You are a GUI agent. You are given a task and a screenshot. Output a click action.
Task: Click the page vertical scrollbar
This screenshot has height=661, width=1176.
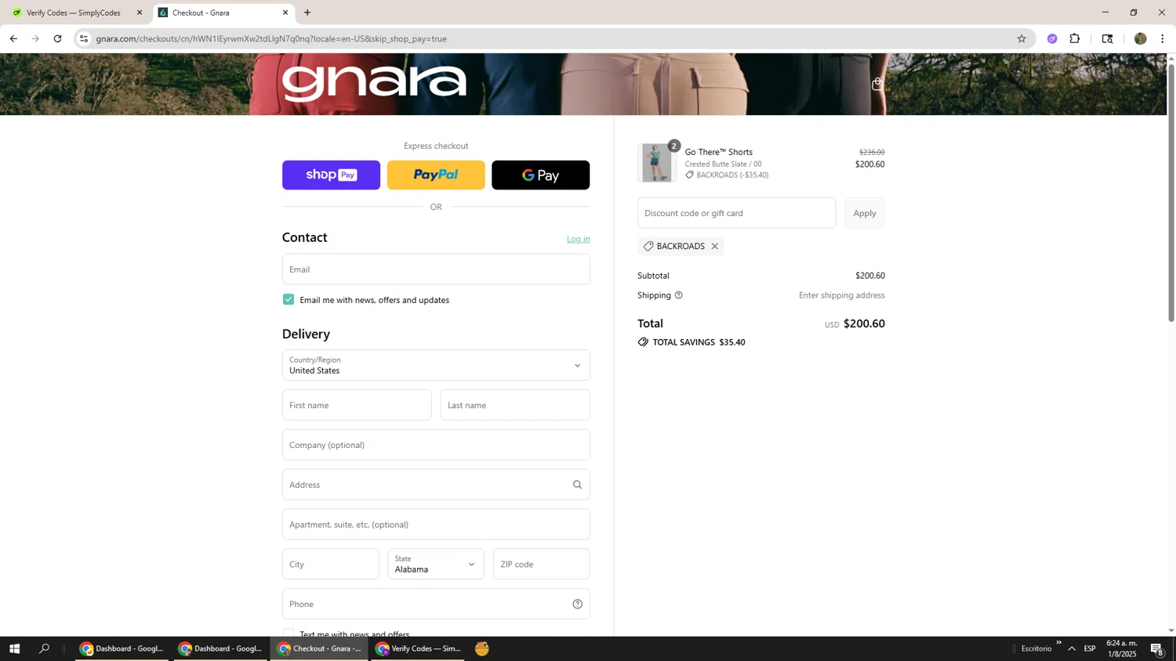1171,192
